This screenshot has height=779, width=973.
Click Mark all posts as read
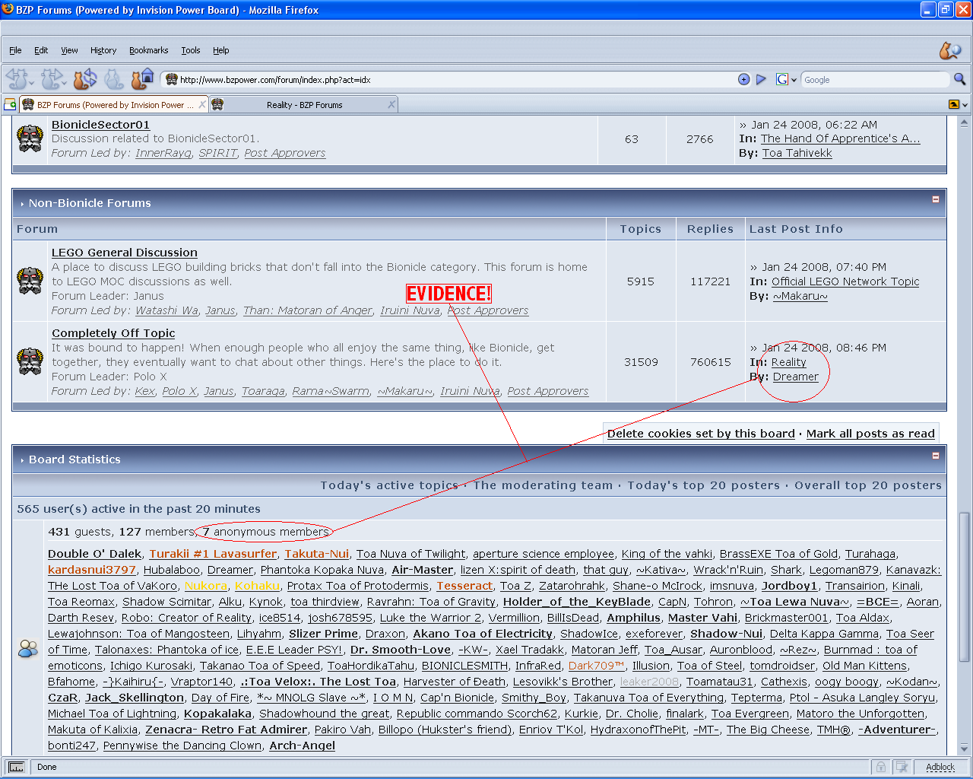click(x=870, y=434)
